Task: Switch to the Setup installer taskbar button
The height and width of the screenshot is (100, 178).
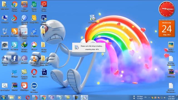Action: coord(84,97)
